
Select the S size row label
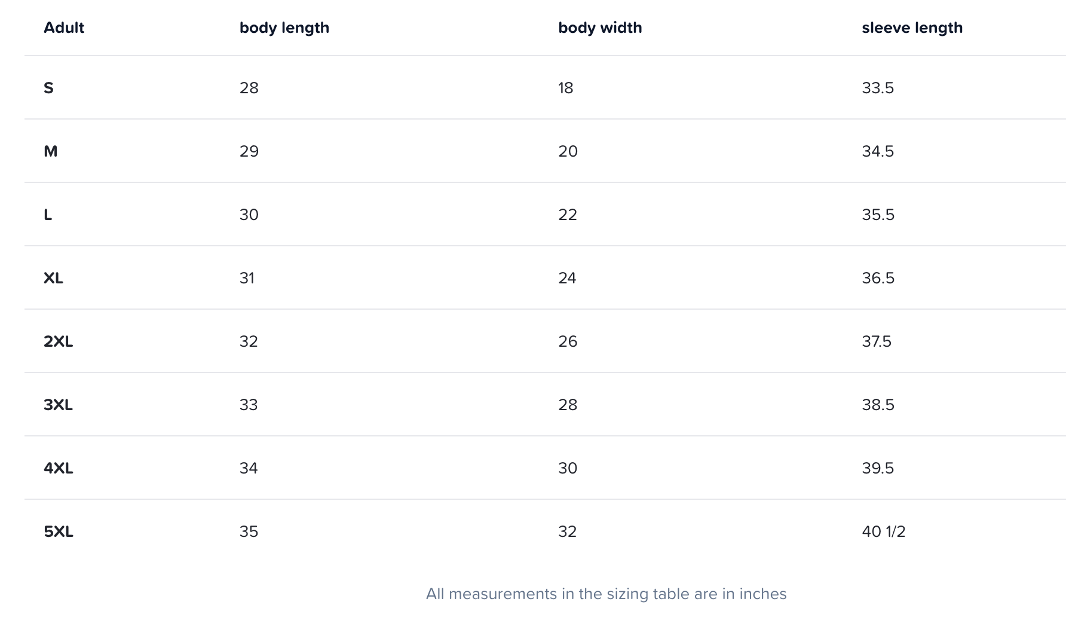pyautogui.click(x=49, y=88)
